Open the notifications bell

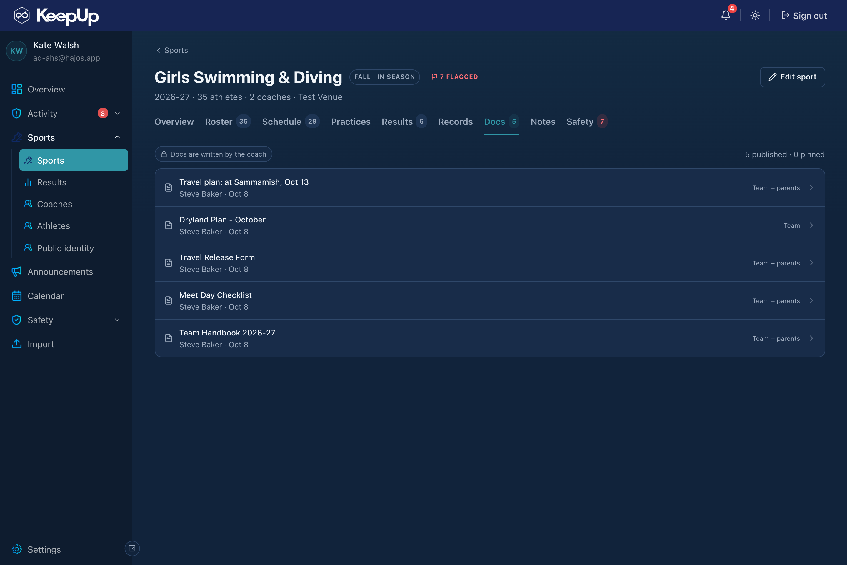[x=726, y=16]
